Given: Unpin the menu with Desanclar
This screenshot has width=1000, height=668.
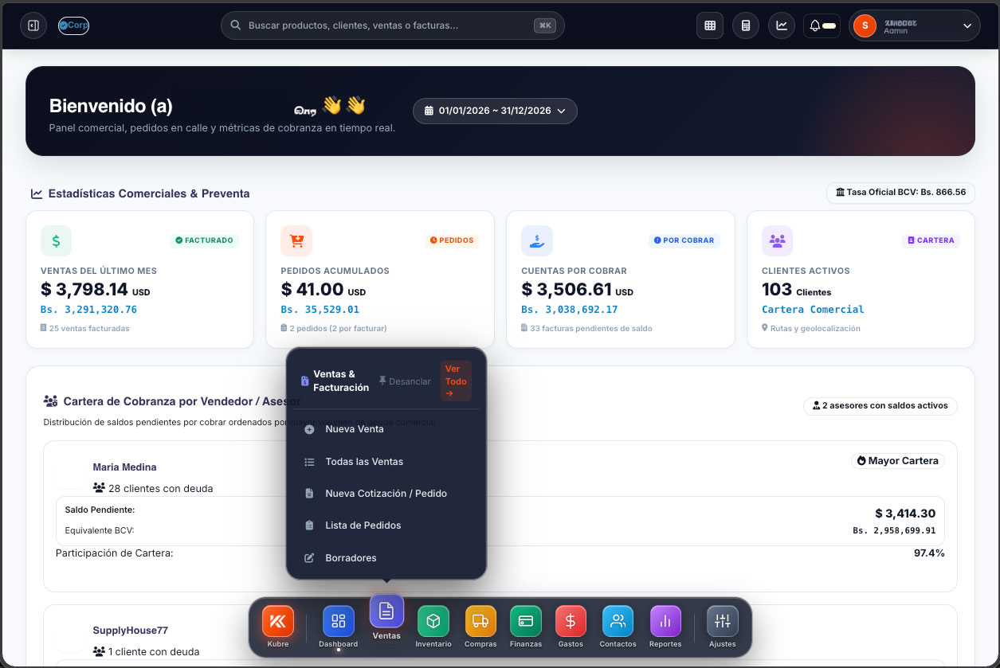Looking at the screenshot, I should tap(405, 381).
